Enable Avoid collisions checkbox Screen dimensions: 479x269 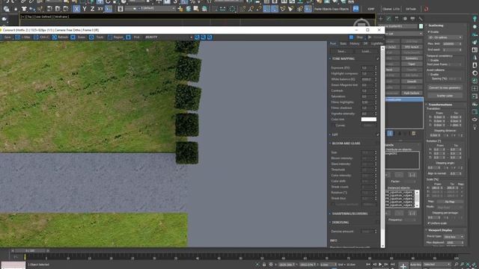[x=429, y=75]
